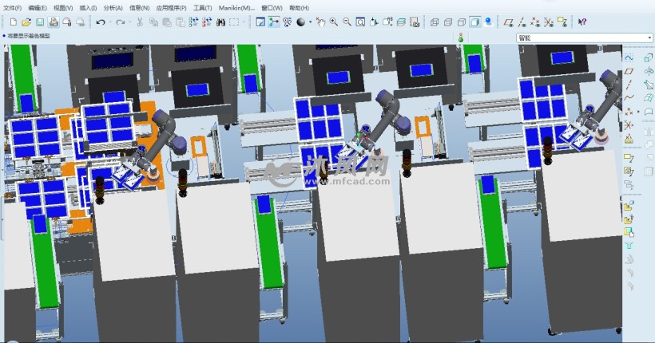Image resolution: width=655 pixels, height=343 pixels.
Task: Zoom in with the magnifier plus icon
Action: [x=333, y=22]
